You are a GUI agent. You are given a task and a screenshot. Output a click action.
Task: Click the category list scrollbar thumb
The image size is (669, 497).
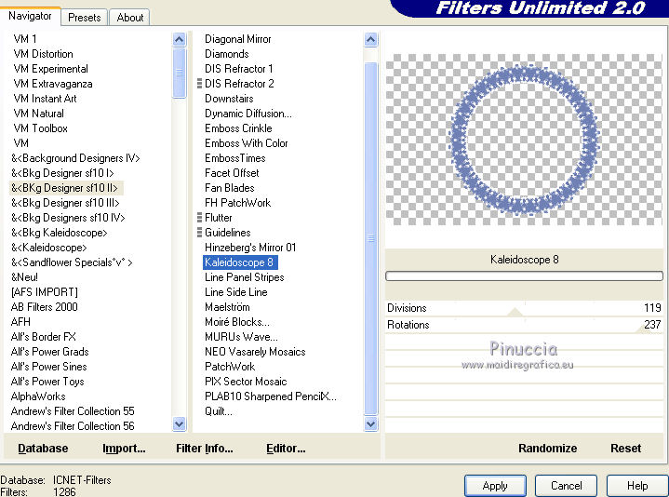180,73
